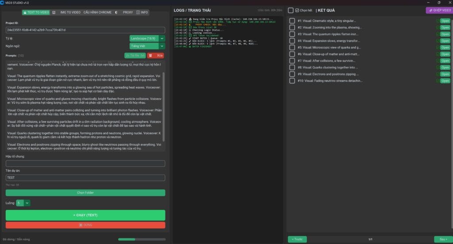This screenshot has height=244, width=453.
Task: Open result #5 Microscopic view video
Action: [445, 47]
